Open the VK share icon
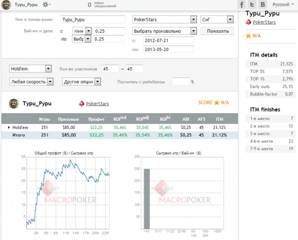298x240 pixels. [263, 5]
